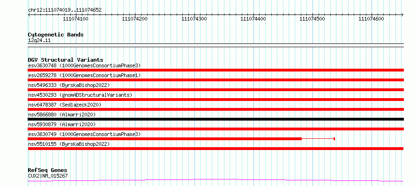Select the nsv6478387 red variant bar
417x186 pixels.
(x=216, y=109)
